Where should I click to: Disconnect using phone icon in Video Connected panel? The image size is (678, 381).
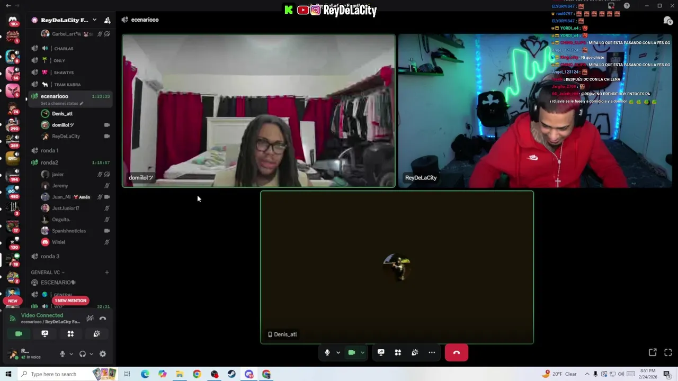pyautogui.click(x=103, y=318)
